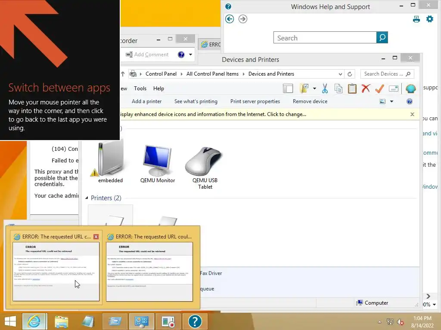
Task: Open the recorder help icon
Action: coord(181,55)
